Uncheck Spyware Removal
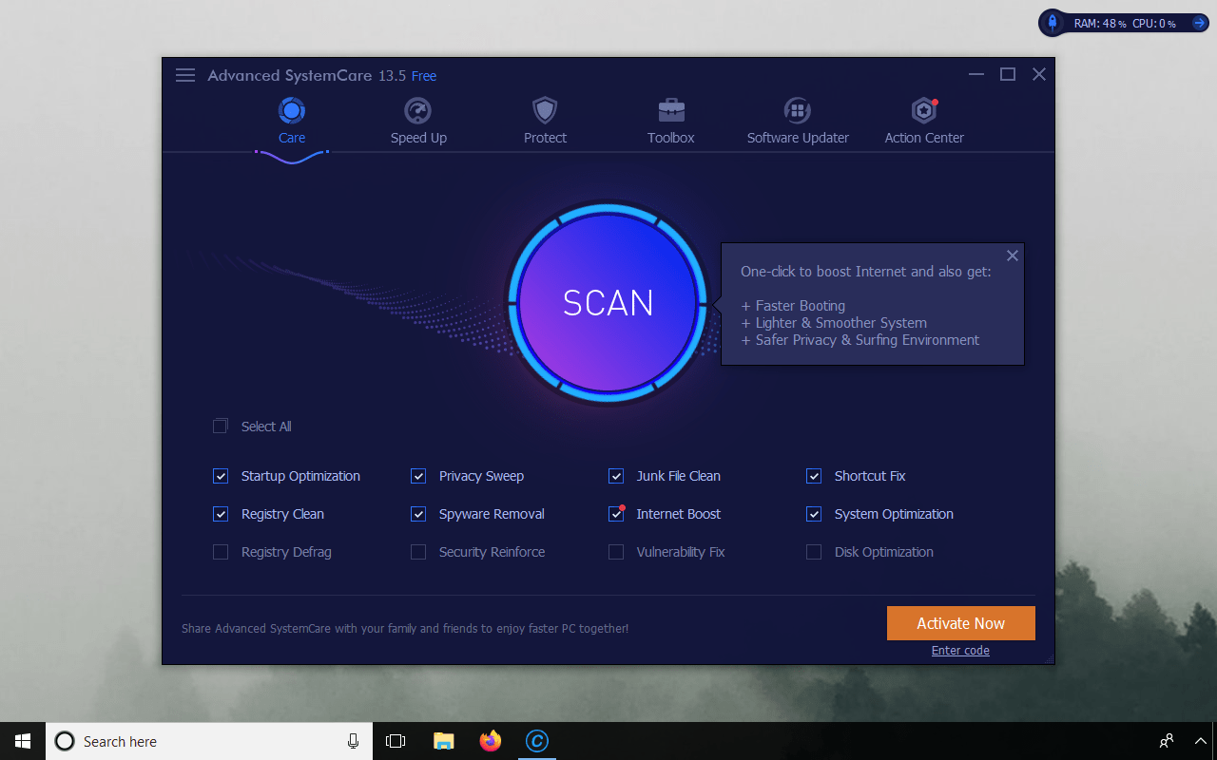Screen dimensions: 1217x760 click(418, 514)
